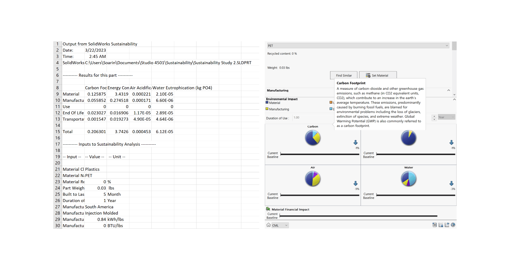Click the Manufacturing section header

(278, 90)
